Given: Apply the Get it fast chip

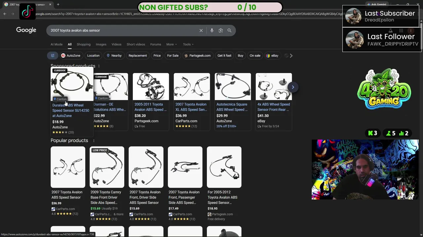Looking at the screenshot, I should pos(224,56).
